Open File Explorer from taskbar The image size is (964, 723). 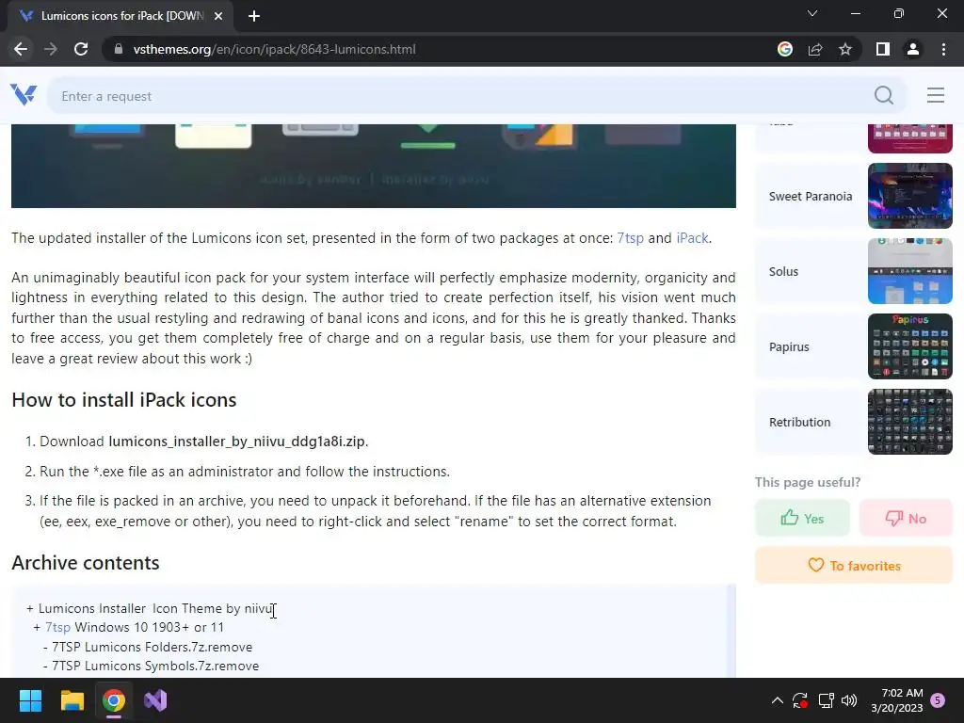[72, 700]
